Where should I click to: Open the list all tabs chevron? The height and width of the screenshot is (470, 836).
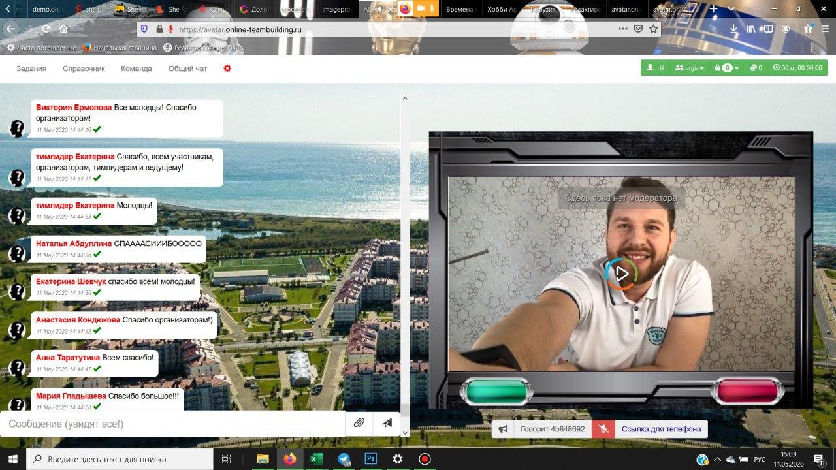(x=730, y=9)
